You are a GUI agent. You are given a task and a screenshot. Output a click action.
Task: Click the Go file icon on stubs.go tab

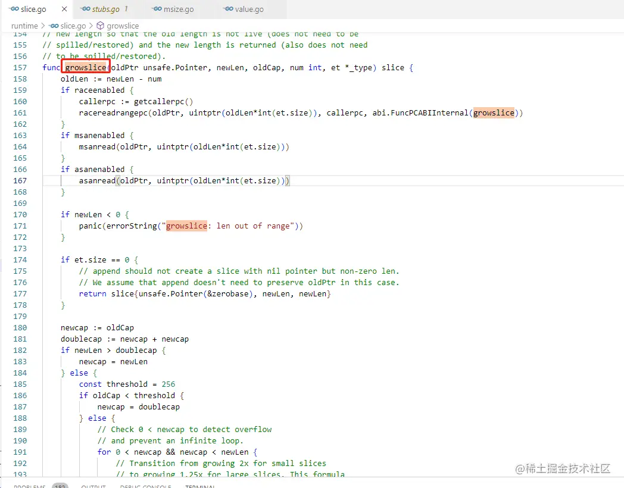click(85, 9)
